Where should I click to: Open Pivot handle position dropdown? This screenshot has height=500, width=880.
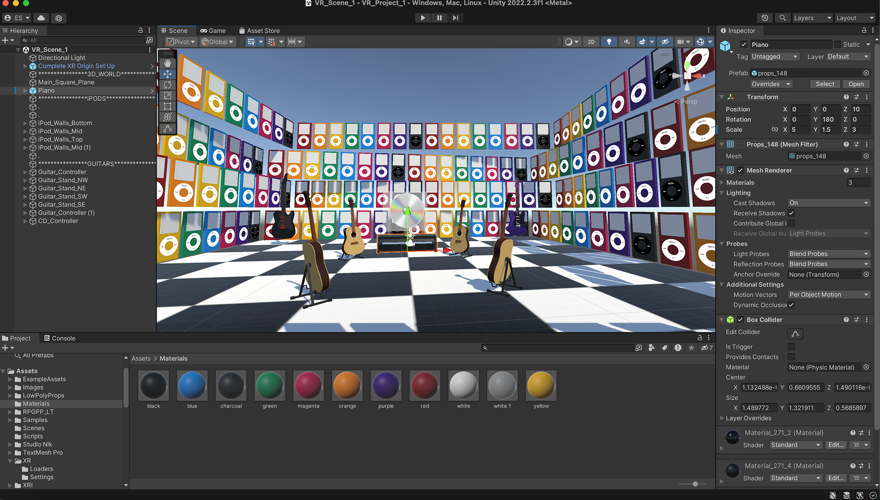point(181,42)
